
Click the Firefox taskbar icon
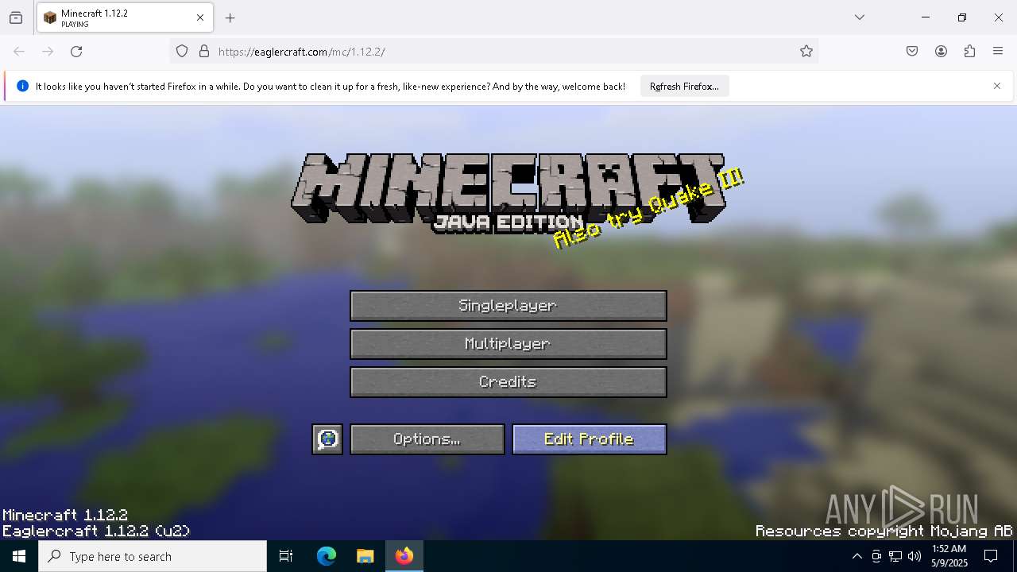(404, 556)
